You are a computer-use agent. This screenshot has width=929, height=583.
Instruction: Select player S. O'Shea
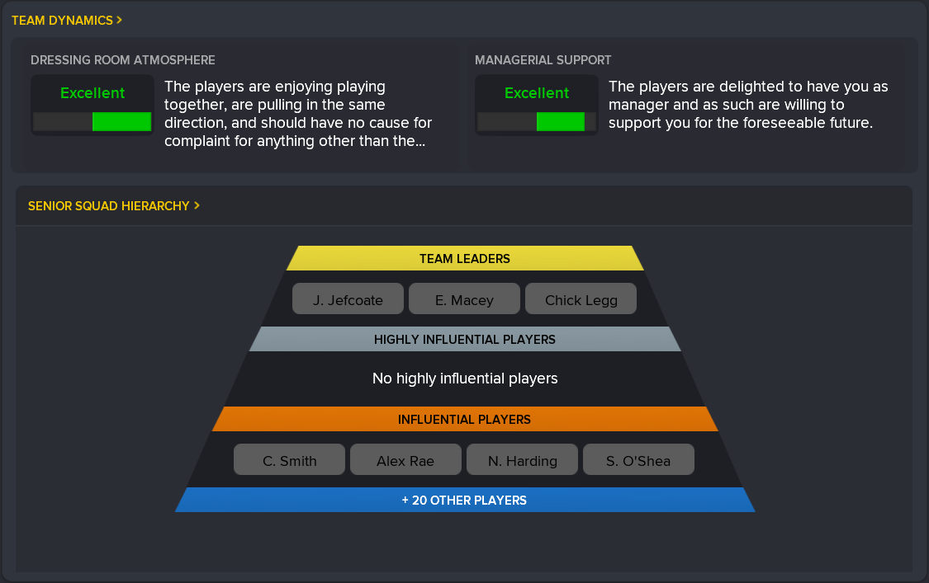(x=638, y=461)
